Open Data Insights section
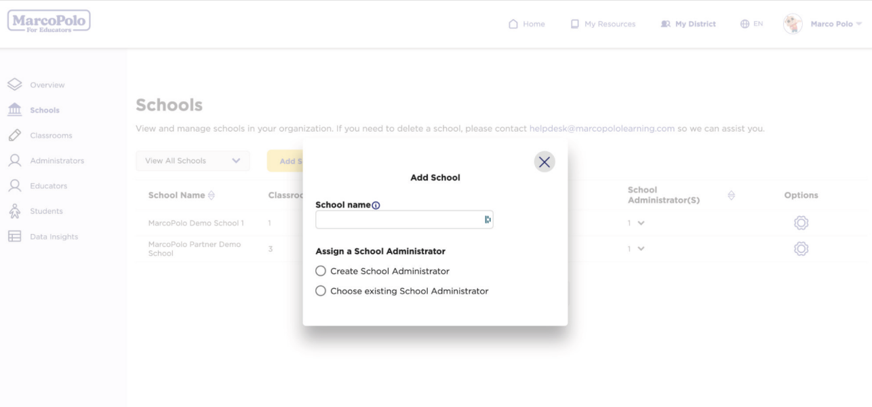 [54, 237]
